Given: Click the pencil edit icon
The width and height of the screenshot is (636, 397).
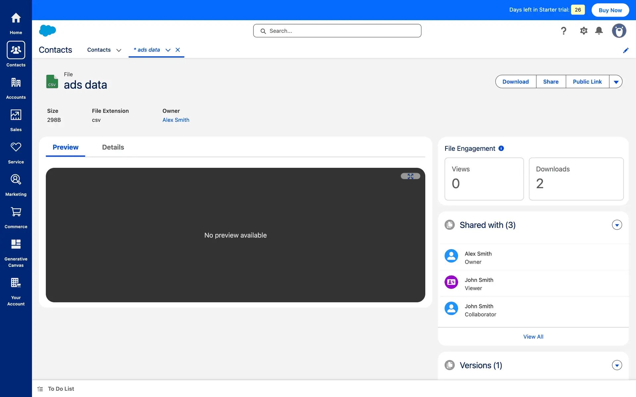Looking at the screenshot, I should click(x=625, y=50).
